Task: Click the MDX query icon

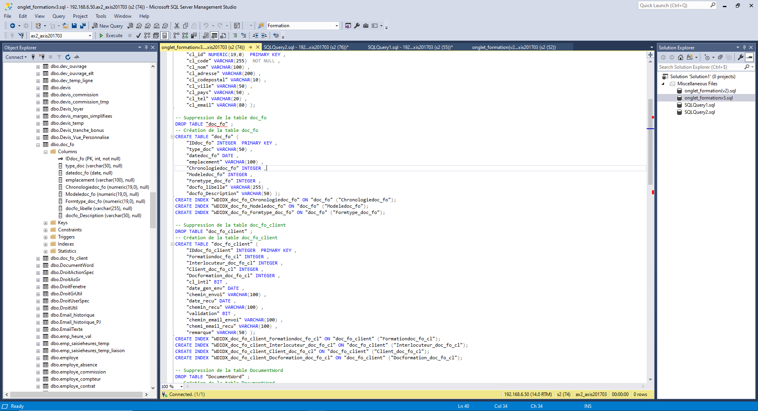Action: (139, 26)
